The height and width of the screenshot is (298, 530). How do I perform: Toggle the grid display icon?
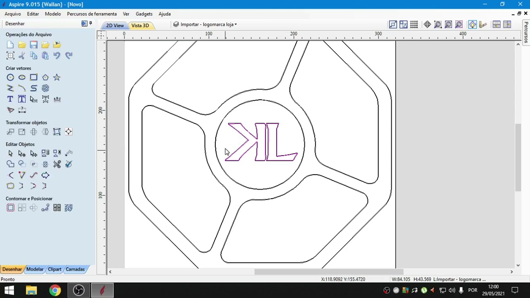coord(414,24)
